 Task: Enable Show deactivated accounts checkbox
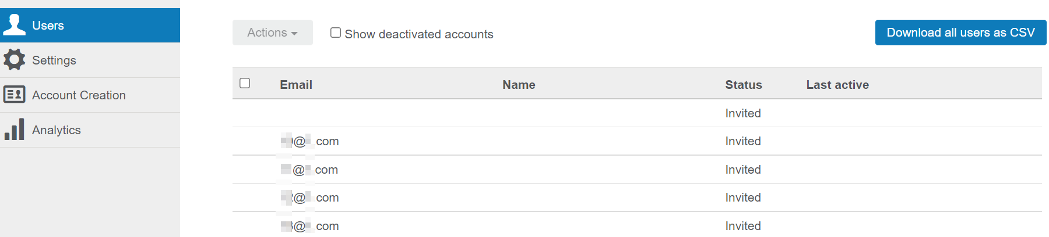336,33
